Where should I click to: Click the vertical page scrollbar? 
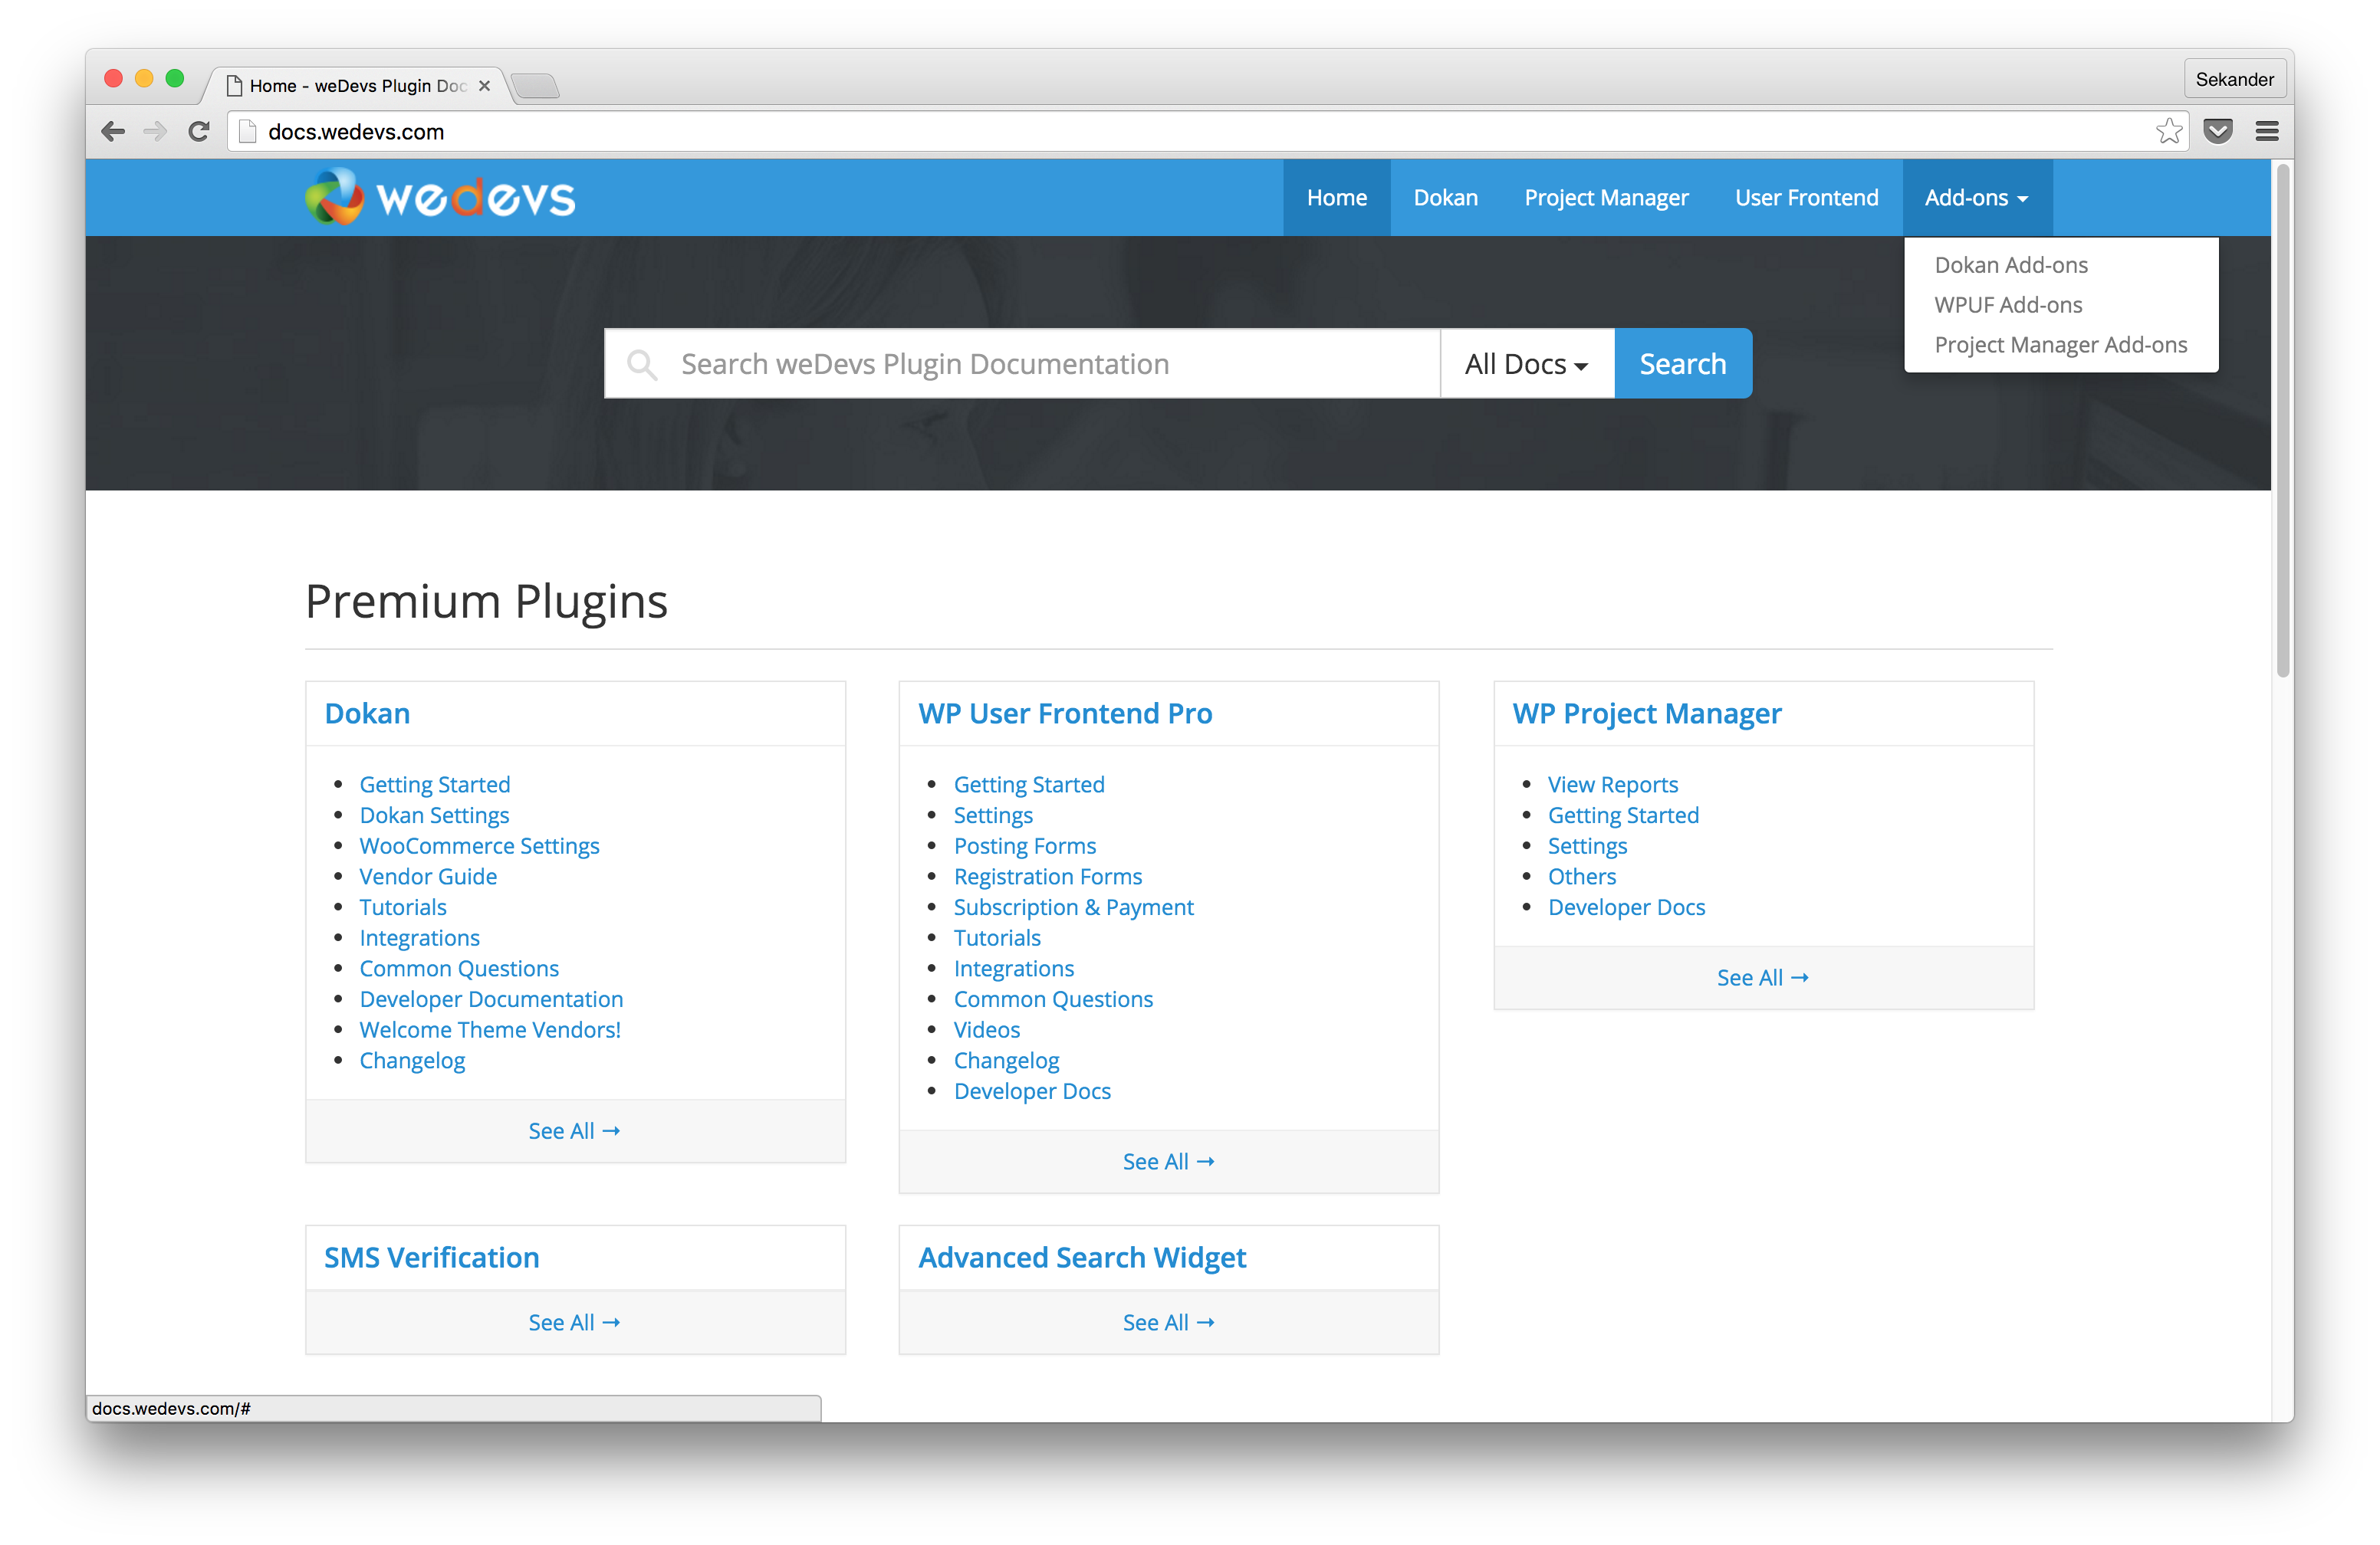(x=2282, y=420)
